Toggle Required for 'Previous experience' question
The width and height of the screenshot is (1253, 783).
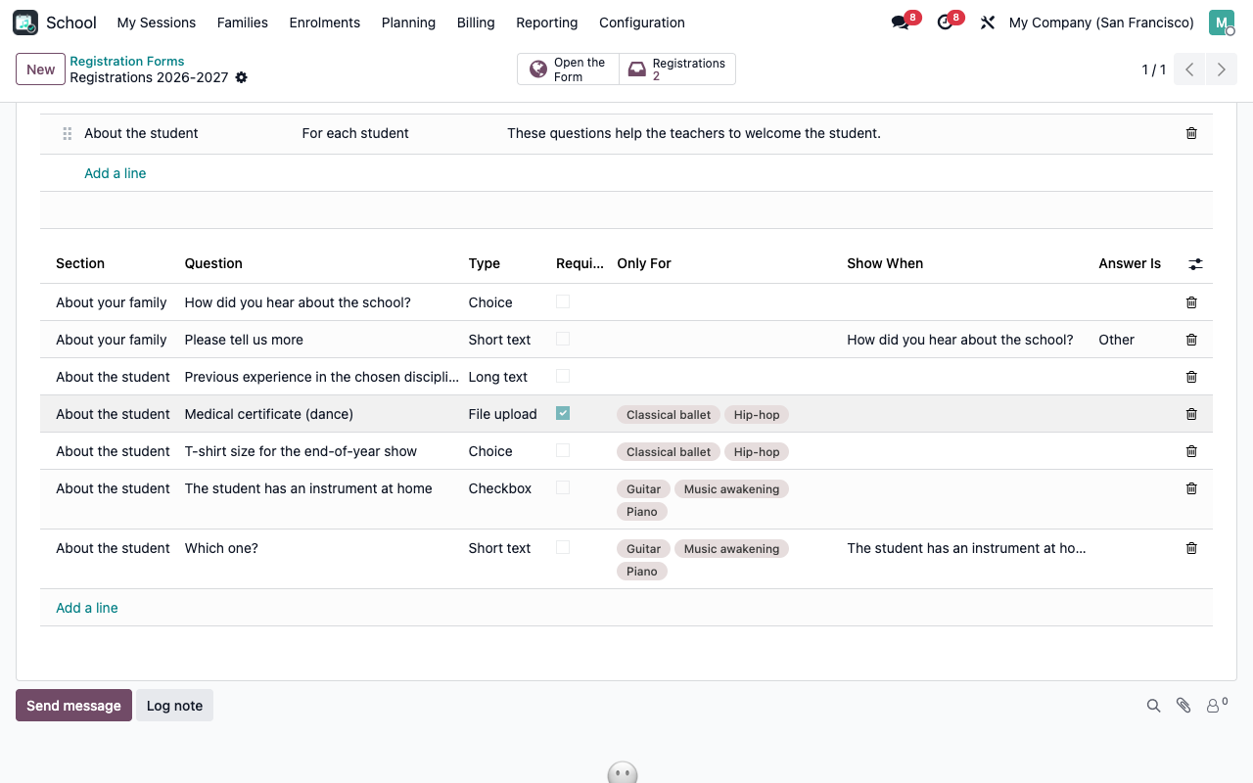coord(563,376)
